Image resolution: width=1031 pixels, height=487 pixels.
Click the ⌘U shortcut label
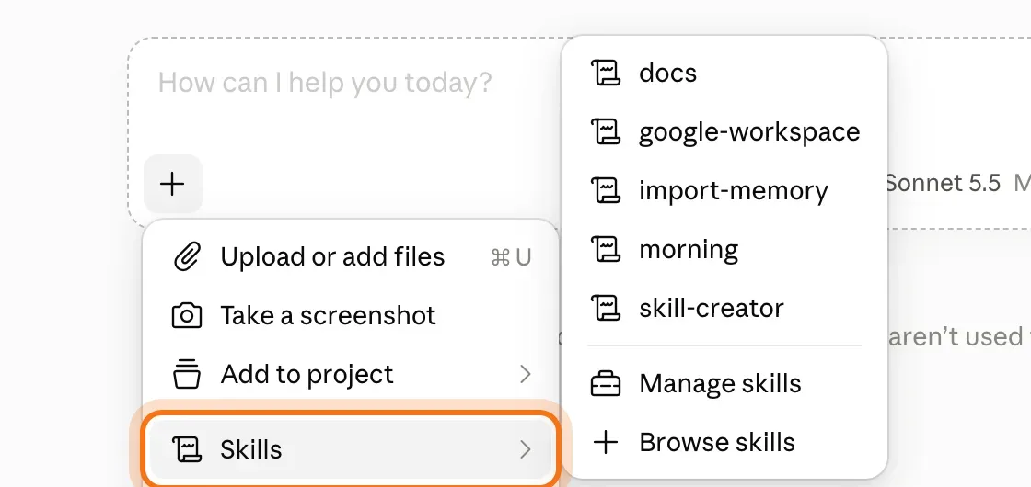click(511, 257)
